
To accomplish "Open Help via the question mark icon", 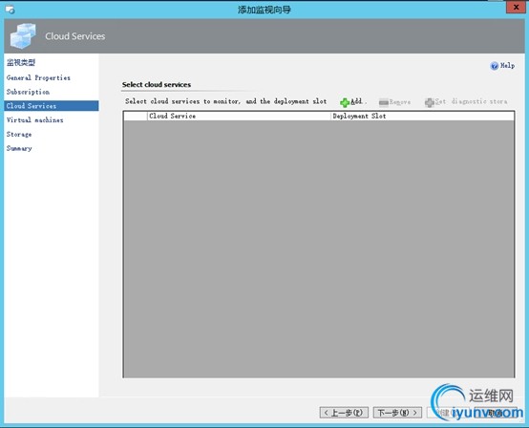I will (x=495, y=66).
